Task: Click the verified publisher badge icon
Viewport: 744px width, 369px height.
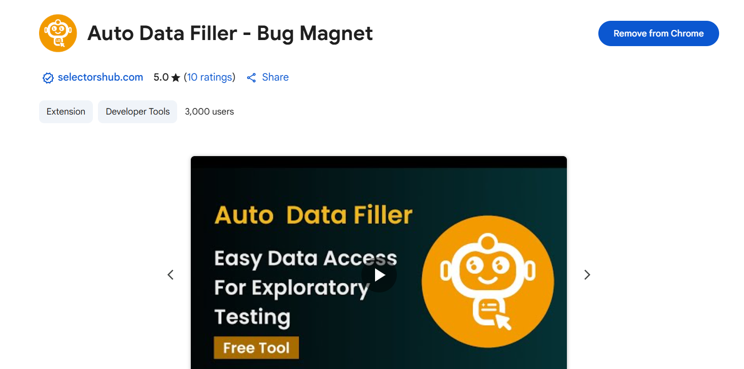Action: pos(48,78)
